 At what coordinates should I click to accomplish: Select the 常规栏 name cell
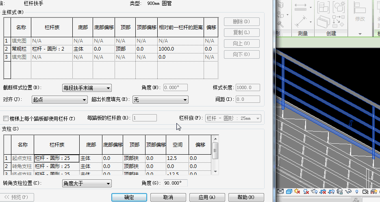(x=21, y=49)
